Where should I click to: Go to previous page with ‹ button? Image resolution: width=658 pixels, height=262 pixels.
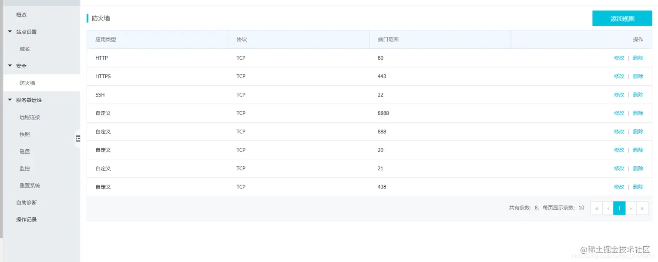coord(608,208)
